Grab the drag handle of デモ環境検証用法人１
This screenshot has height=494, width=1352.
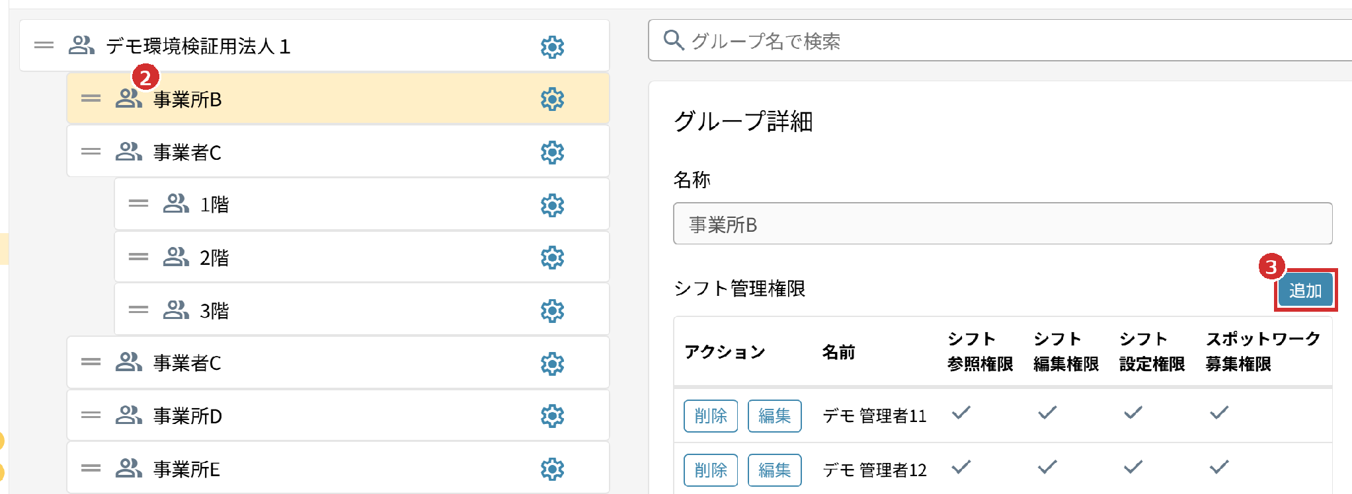coord(44,46)
